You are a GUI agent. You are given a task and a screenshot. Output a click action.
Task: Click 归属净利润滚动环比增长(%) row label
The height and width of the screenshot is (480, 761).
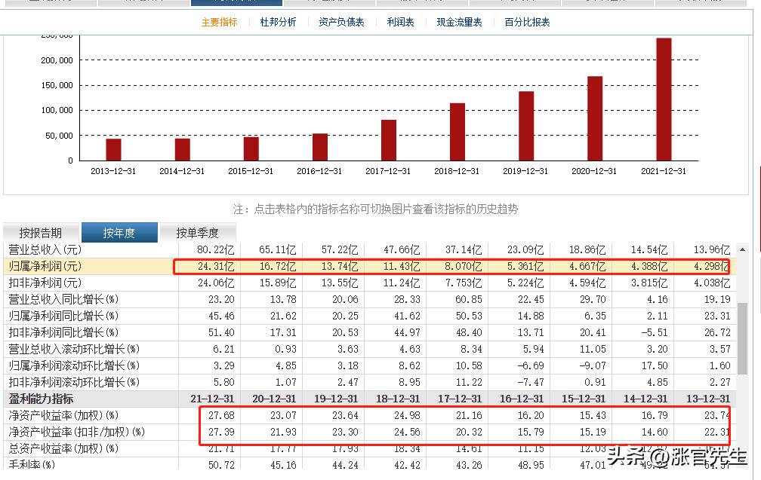74,365
